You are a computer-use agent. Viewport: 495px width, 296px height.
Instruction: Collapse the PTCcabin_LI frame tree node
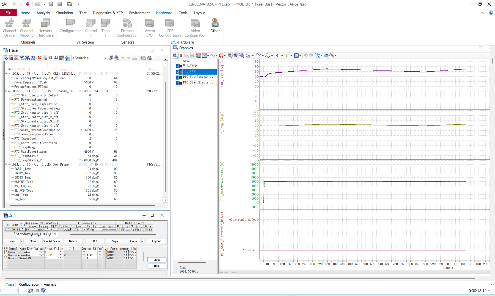(x=6, y=91)
